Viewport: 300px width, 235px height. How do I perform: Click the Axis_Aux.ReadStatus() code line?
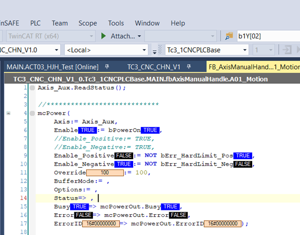[x=82, y=88]
